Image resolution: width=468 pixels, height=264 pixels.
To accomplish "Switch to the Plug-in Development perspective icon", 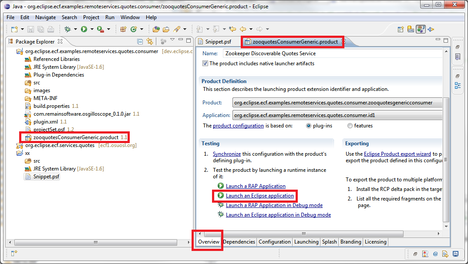I will (x=431, y=29).
